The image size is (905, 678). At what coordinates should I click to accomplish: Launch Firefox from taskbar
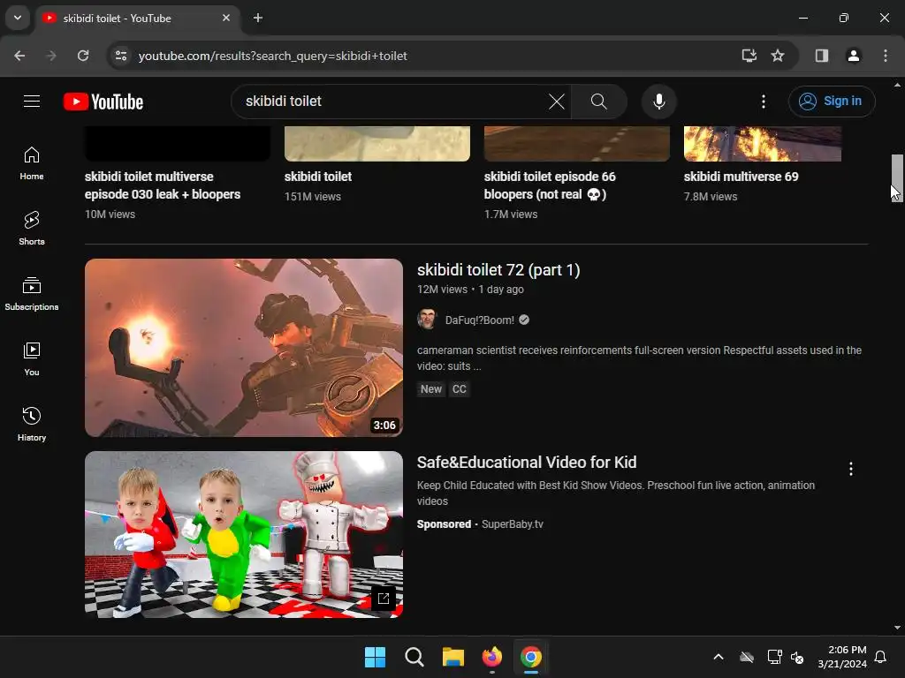(x=491, y=657)
